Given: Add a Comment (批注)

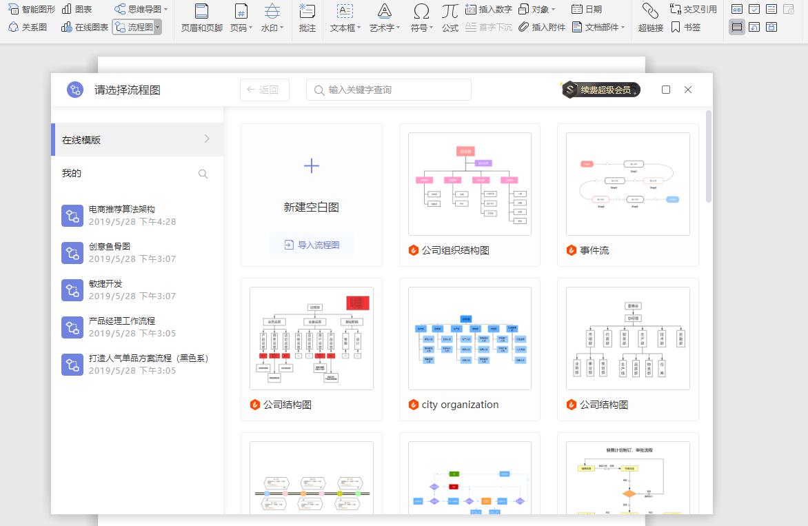Looking at the screenshot, I should [x=307, y=17].
